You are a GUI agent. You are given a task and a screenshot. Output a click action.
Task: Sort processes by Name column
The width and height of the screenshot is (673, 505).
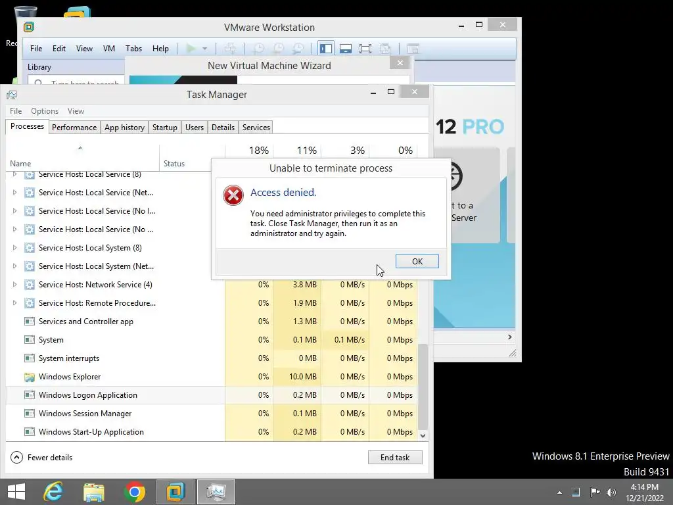point(82,158)
